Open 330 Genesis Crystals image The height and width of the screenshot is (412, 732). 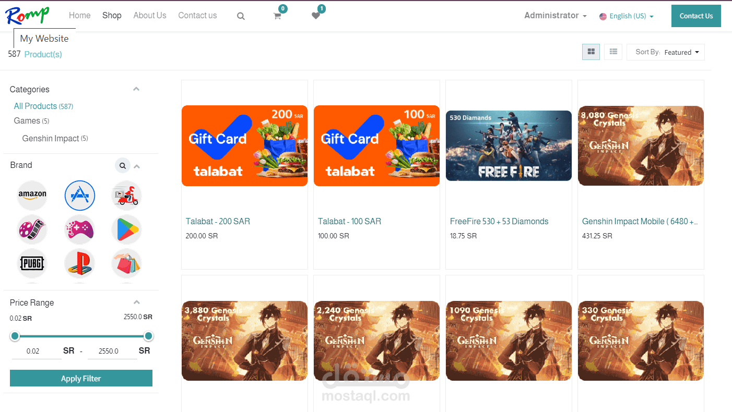tap(641, 341)
